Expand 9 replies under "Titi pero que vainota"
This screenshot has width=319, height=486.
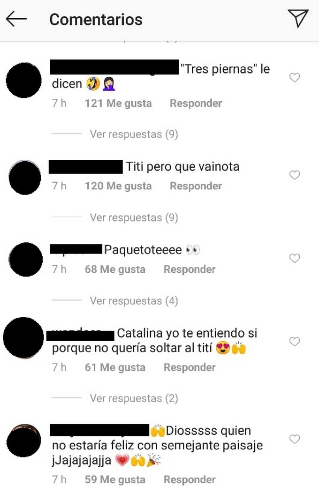pyautogui.click(x=134, y=217)
